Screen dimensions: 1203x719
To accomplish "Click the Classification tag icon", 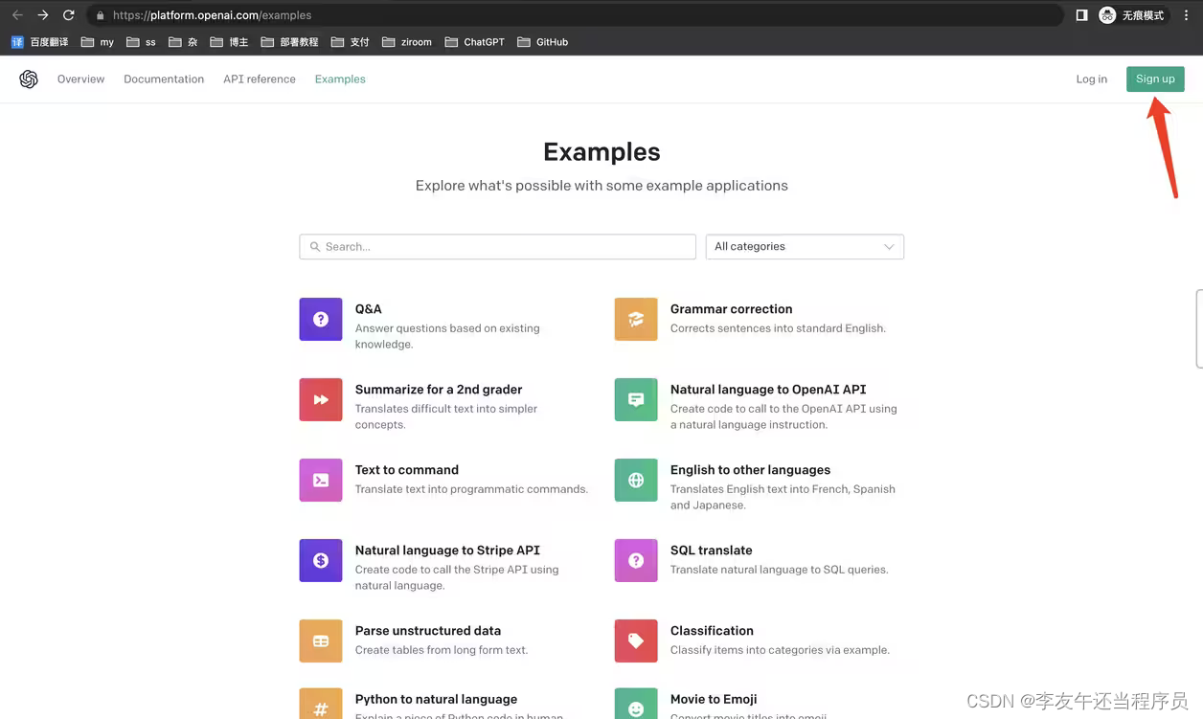I will (636, 641).
